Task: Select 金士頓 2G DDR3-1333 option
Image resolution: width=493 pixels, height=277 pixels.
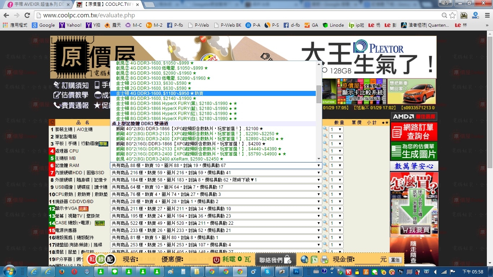Action: [x=213, y=83]
